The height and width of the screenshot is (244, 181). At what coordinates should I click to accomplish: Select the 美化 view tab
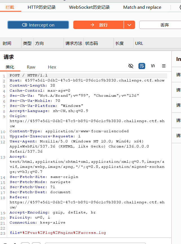click(x=10, y=67)
